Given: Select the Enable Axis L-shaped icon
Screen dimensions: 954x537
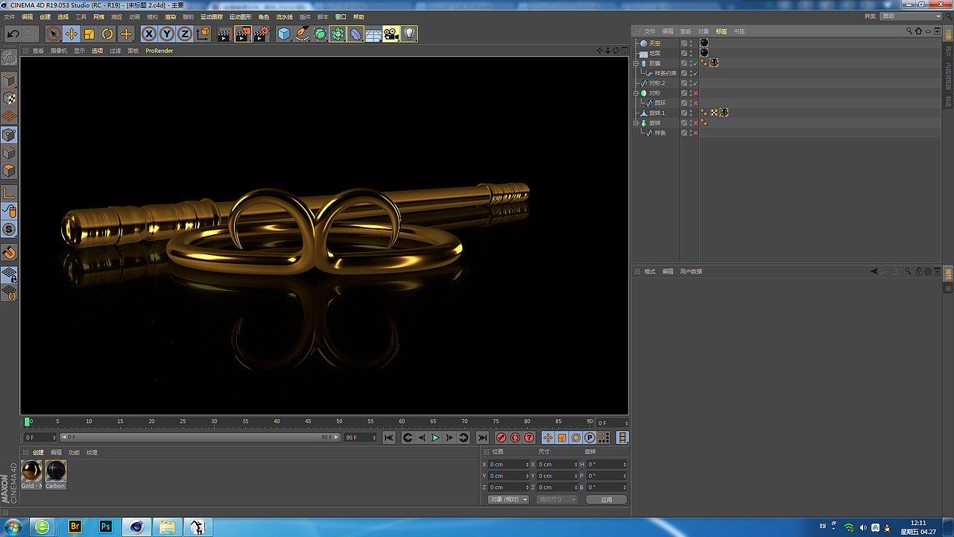Looking at the screenshot, I should pos(9,193).
